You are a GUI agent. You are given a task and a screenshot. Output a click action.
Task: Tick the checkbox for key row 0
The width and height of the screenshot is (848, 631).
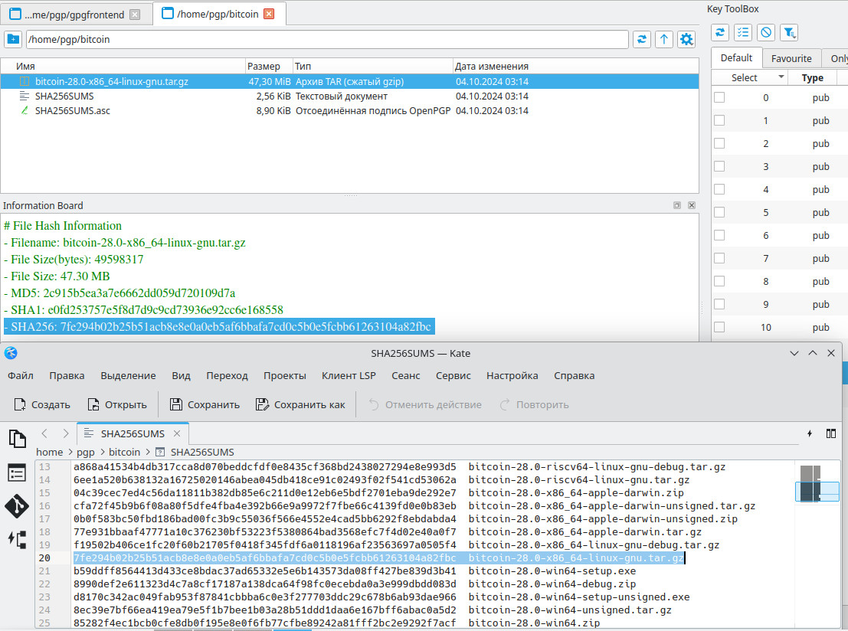click(x=719, y=97)
